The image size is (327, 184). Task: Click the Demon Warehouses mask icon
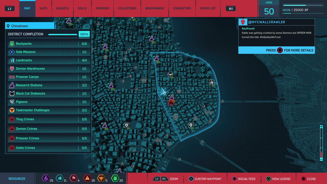click(x=12, y=68)
